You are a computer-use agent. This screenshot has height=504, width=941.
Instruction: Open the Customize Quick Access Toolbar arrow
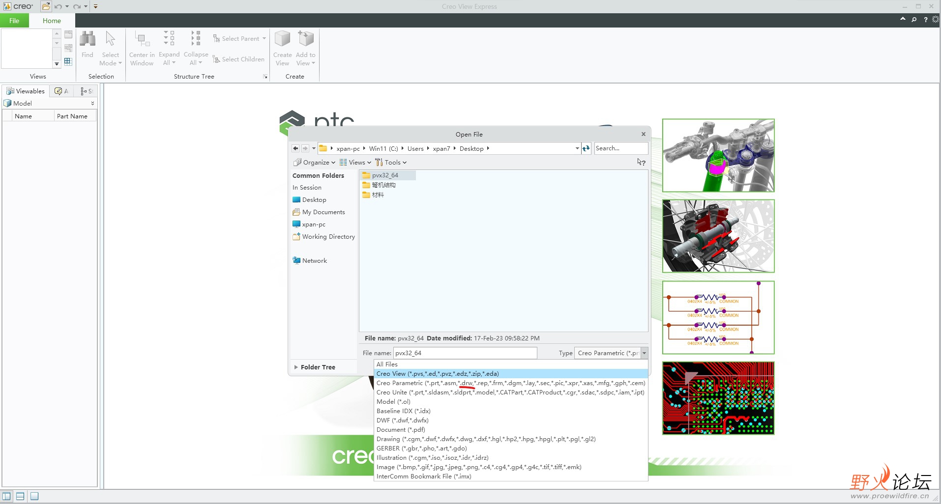click(x=95, y=6)
